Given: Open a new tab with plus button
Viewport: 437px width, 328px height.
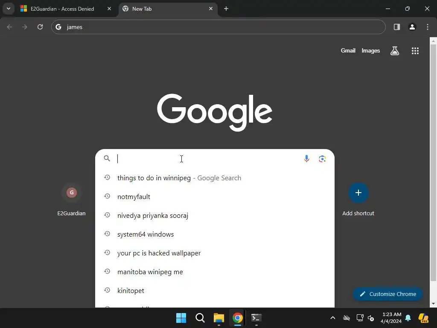Looking at the screenshot, I should point(226,9).
